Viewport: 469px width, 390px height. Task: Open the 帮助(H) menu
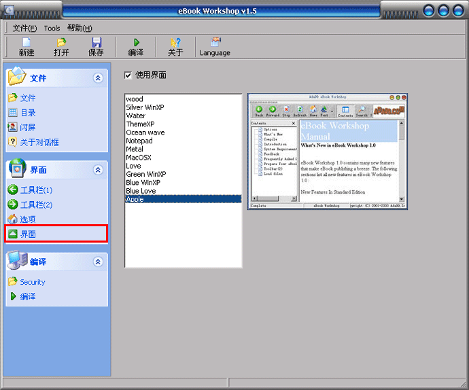[80, 28]
